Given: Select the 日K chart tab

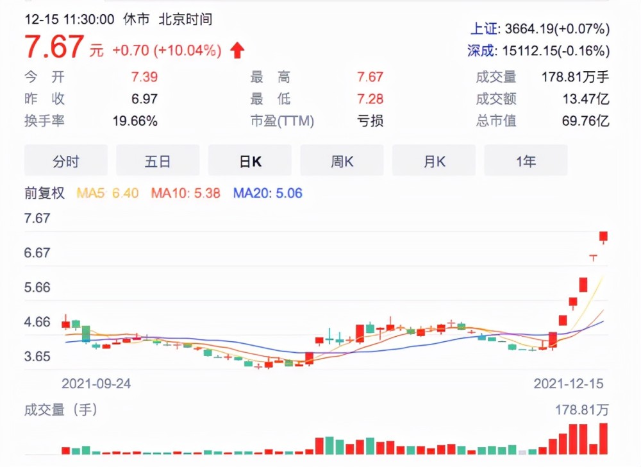Looking at the screenshot, I should [x=250, y=161].
